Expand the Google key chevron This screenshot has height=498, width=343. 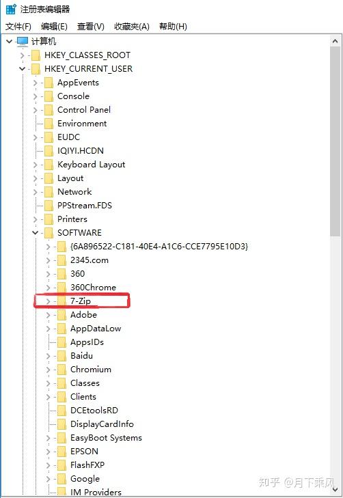pos(48,479)
